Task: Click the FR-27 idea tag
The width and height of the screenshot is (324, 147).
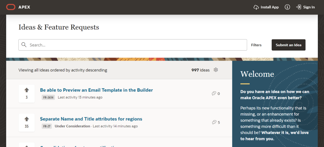Action: coord(47,126)
